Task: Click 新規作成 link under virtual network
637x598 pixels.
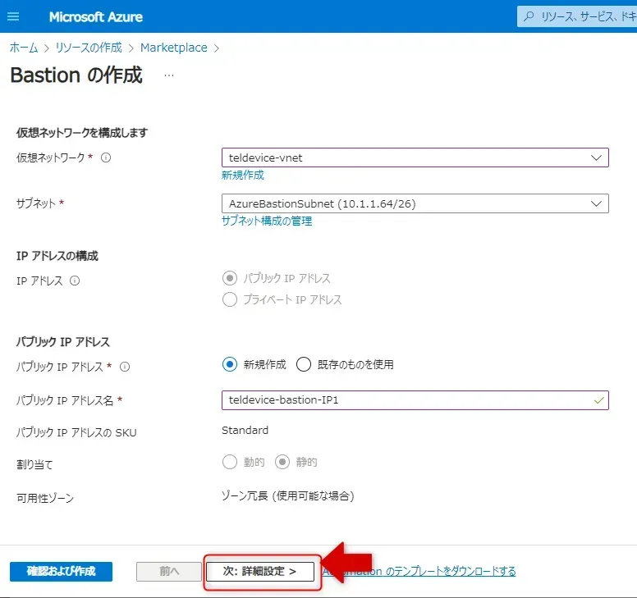Action: click(243, 176)
